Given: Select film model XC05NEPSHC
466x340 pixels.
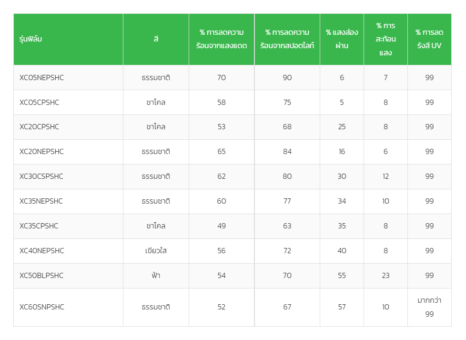Looking at the screenshot, I should 41,78.
